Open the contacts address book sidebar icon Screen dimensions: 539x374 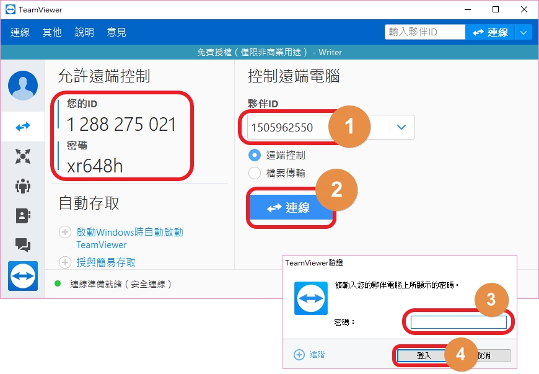pos(23,216)
